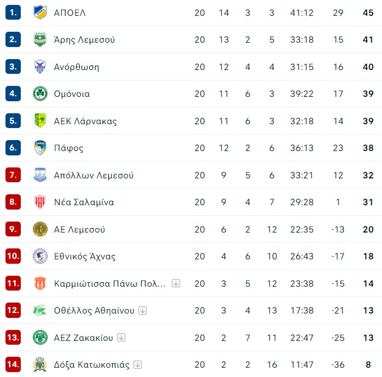Click the Δόξα Κατωκοπιάς team crest
382x377 pixels.
40,364
